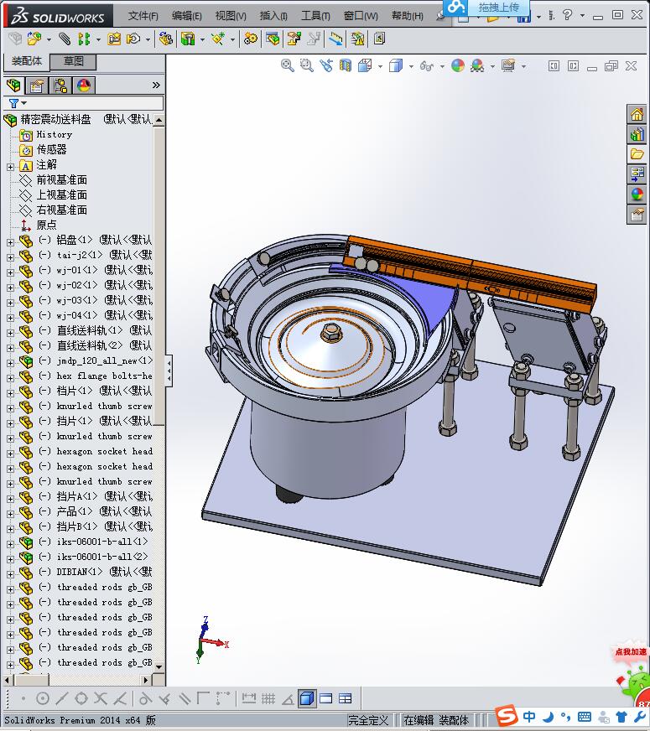
Task: Click Zoom to Fit magnifier
Action: click(287, 65)
